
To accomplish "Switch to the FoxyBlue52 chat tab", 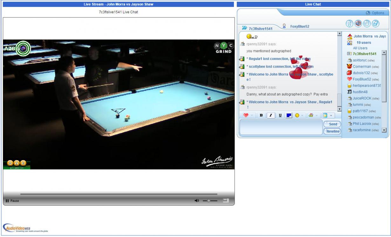I will click(299, 27).
